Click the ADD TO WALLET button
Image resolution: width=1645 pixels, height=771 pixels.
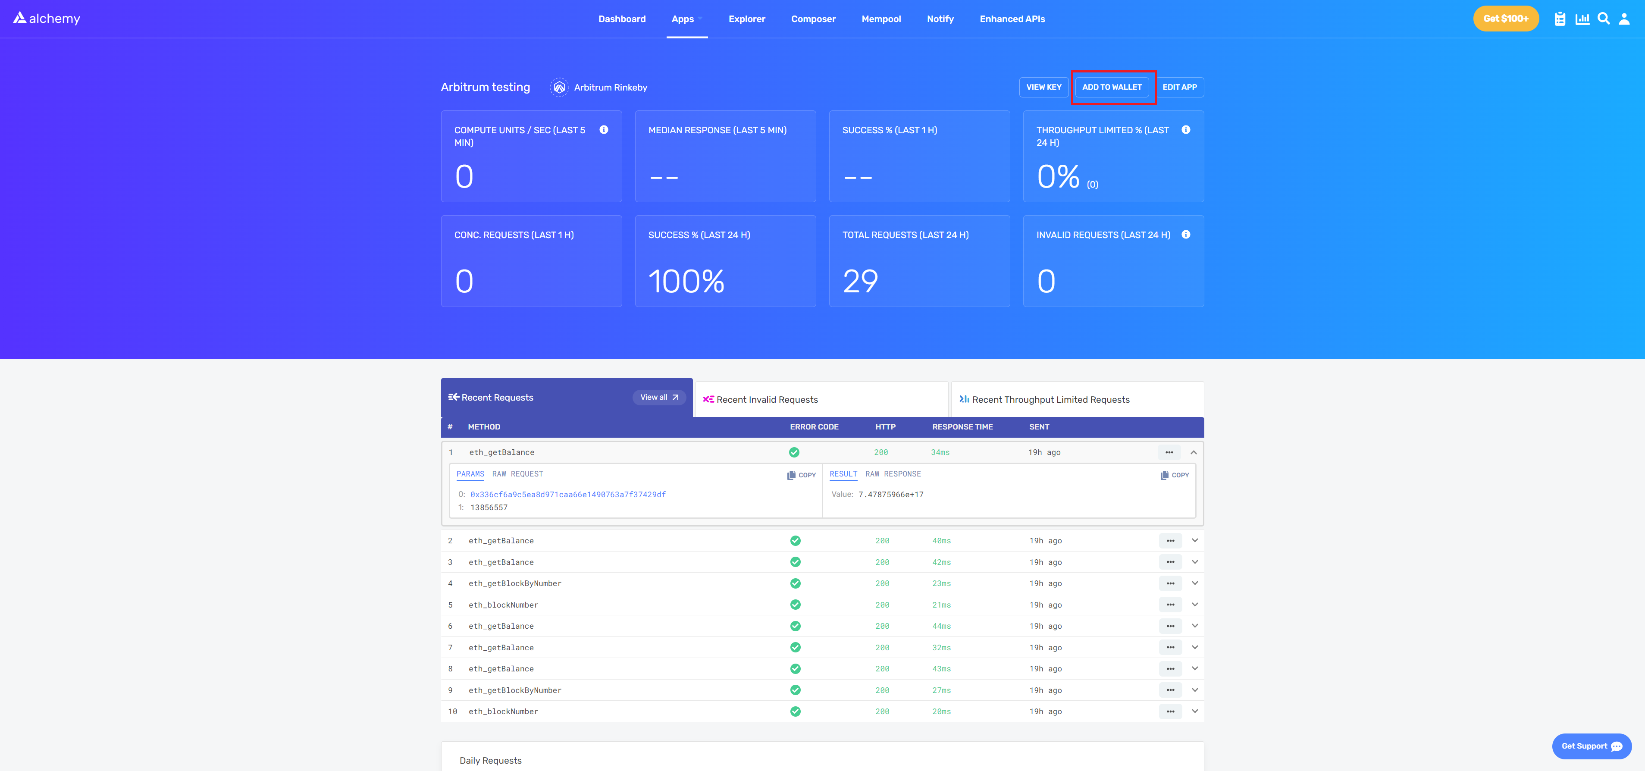[x=1112, y=87]
